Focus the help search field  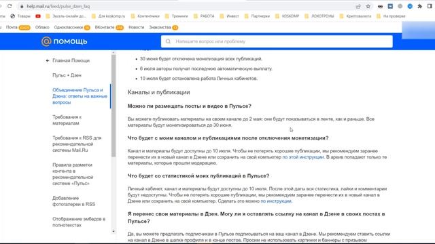coord(277,41)
